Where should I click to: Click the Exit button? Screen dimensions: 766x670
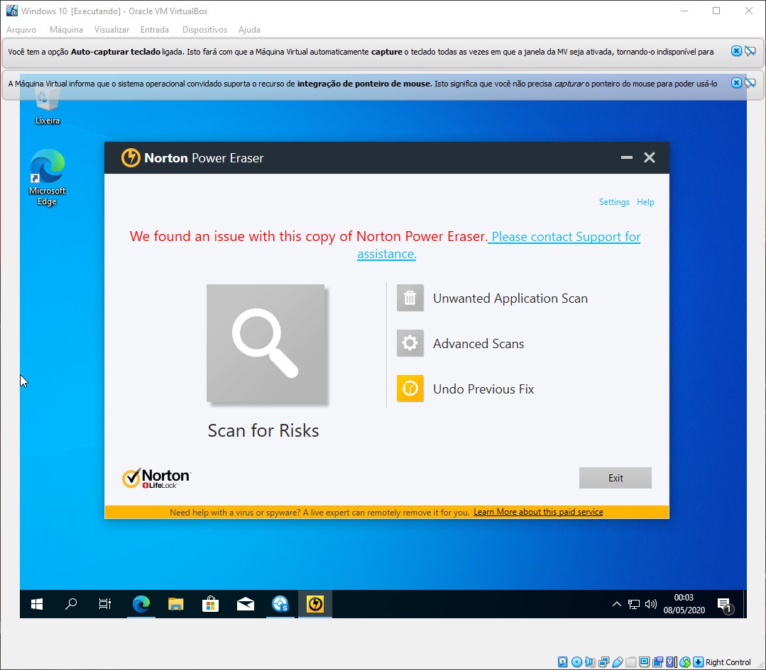click(x=615, y=478)
